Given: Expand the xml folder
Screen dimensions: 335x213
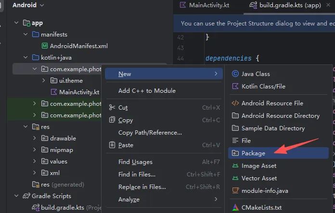Looking at the screenshot, I should point(35,173).
